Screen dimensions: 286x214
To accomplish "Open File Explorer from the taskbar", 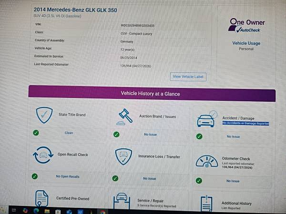I will [47, 211].
